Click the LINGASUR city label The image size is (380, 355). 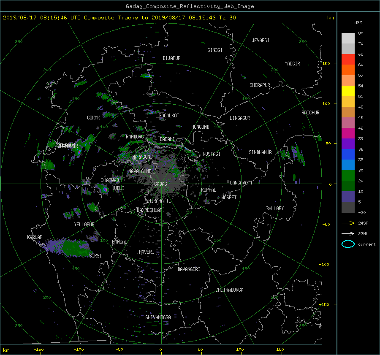pos(240,118)
